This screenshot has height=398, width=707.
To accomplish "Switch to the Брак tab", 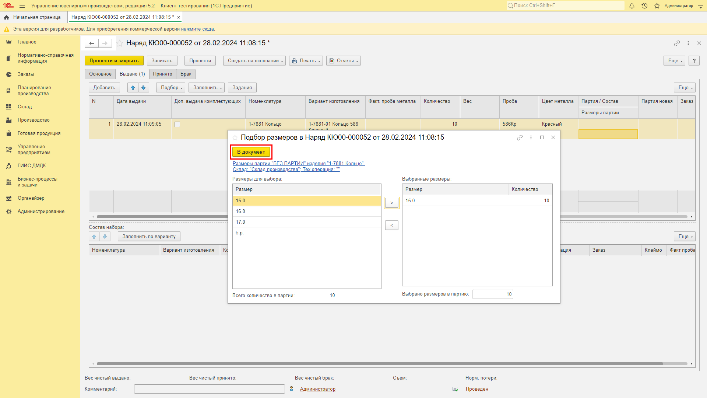I will [186, 74].
